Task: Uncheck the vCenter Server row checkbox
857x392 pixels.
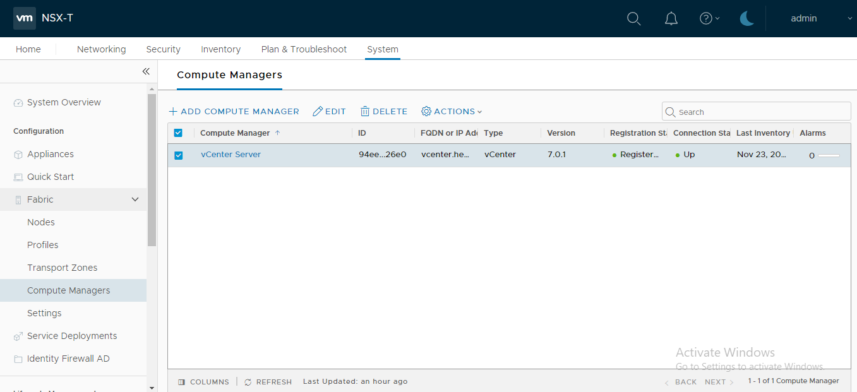Action: (x=178, y=155)
